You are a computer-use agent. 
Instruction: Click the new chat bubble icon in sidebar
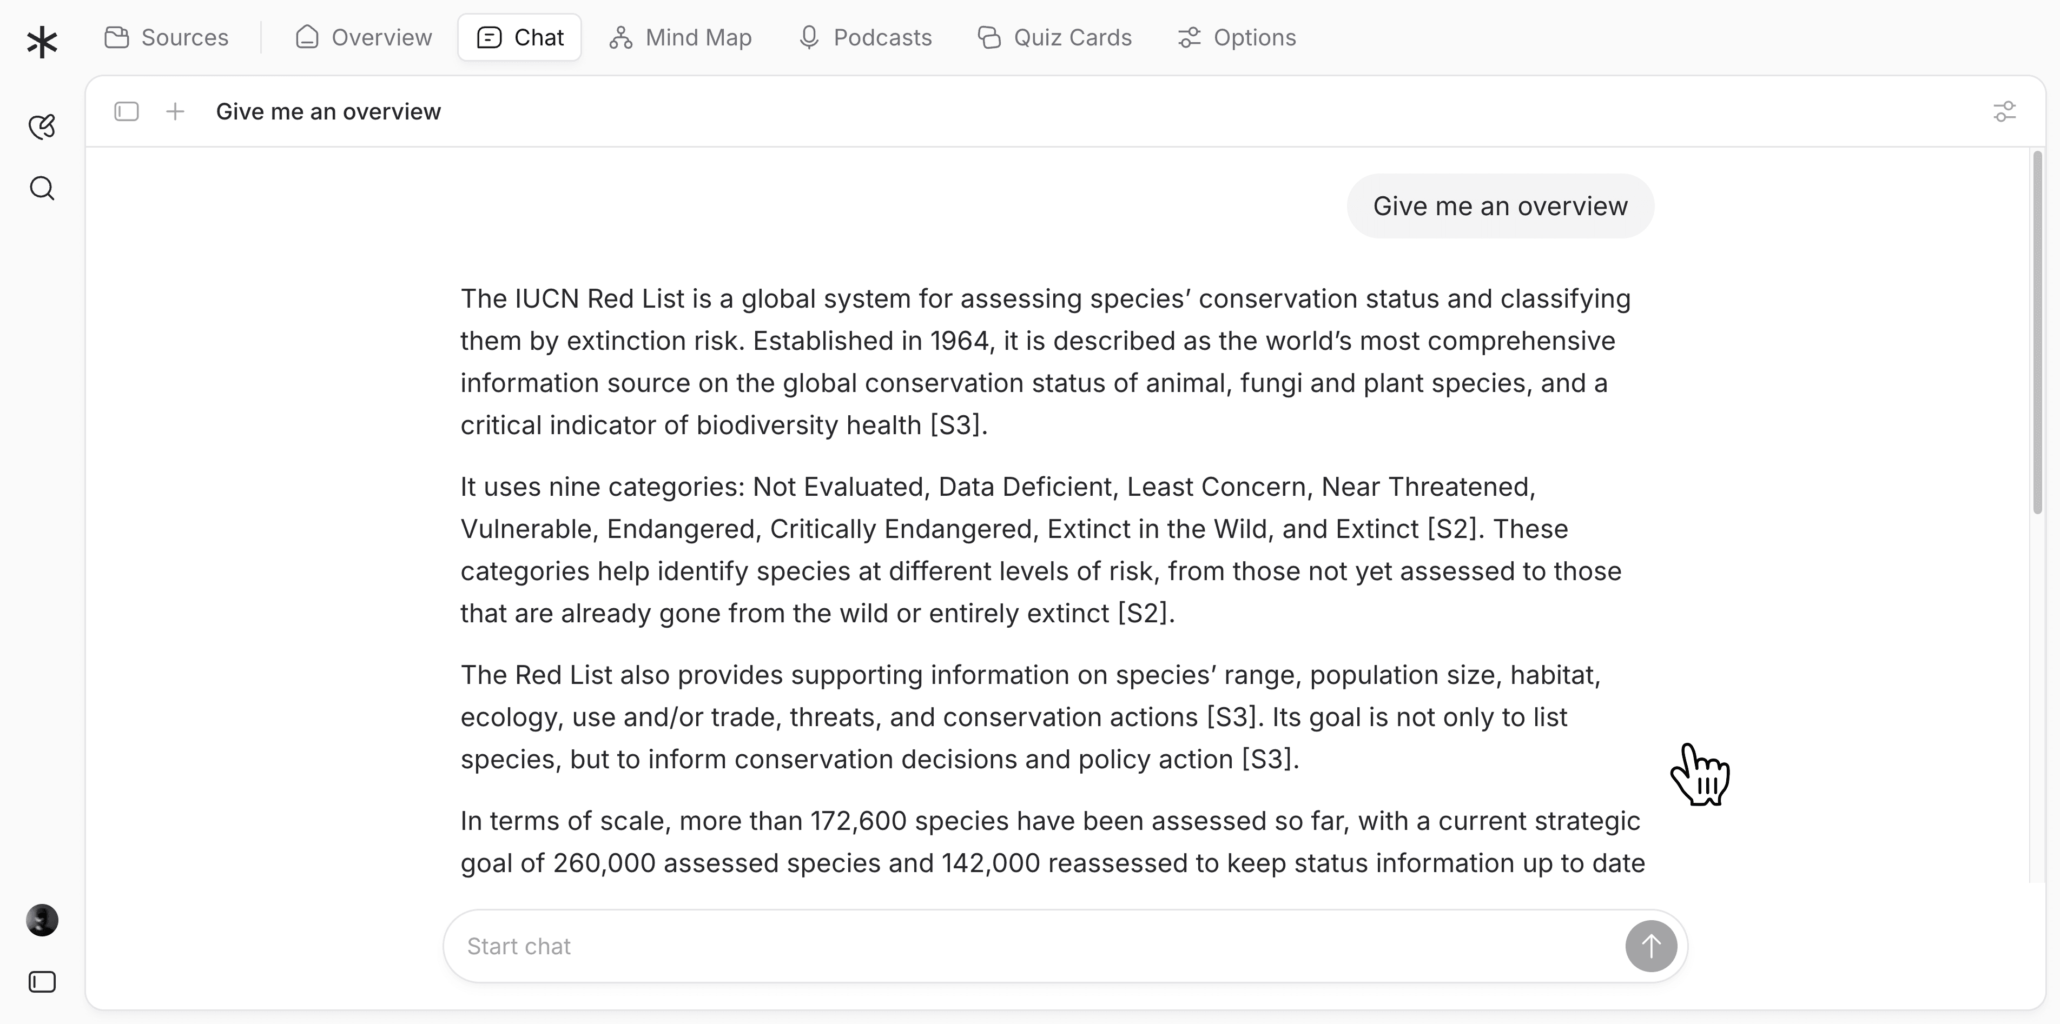point(42,127)
